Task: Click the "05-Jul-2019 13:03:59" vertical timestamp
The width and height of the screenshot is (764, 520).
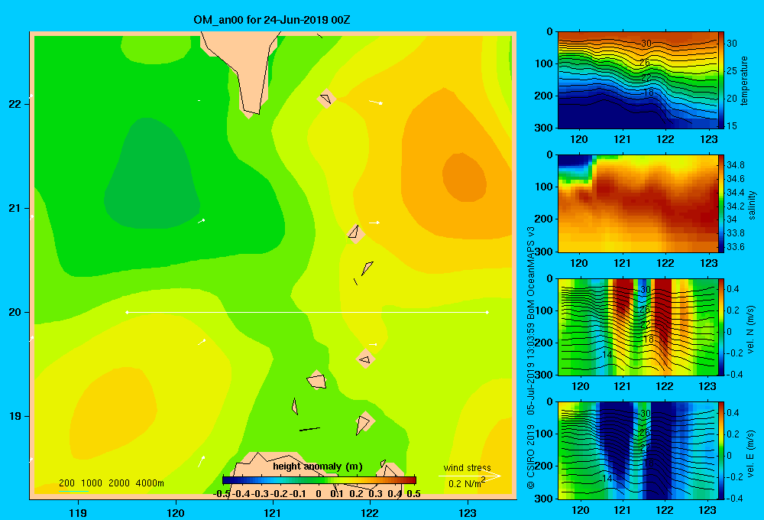Action: click(531, 369)
